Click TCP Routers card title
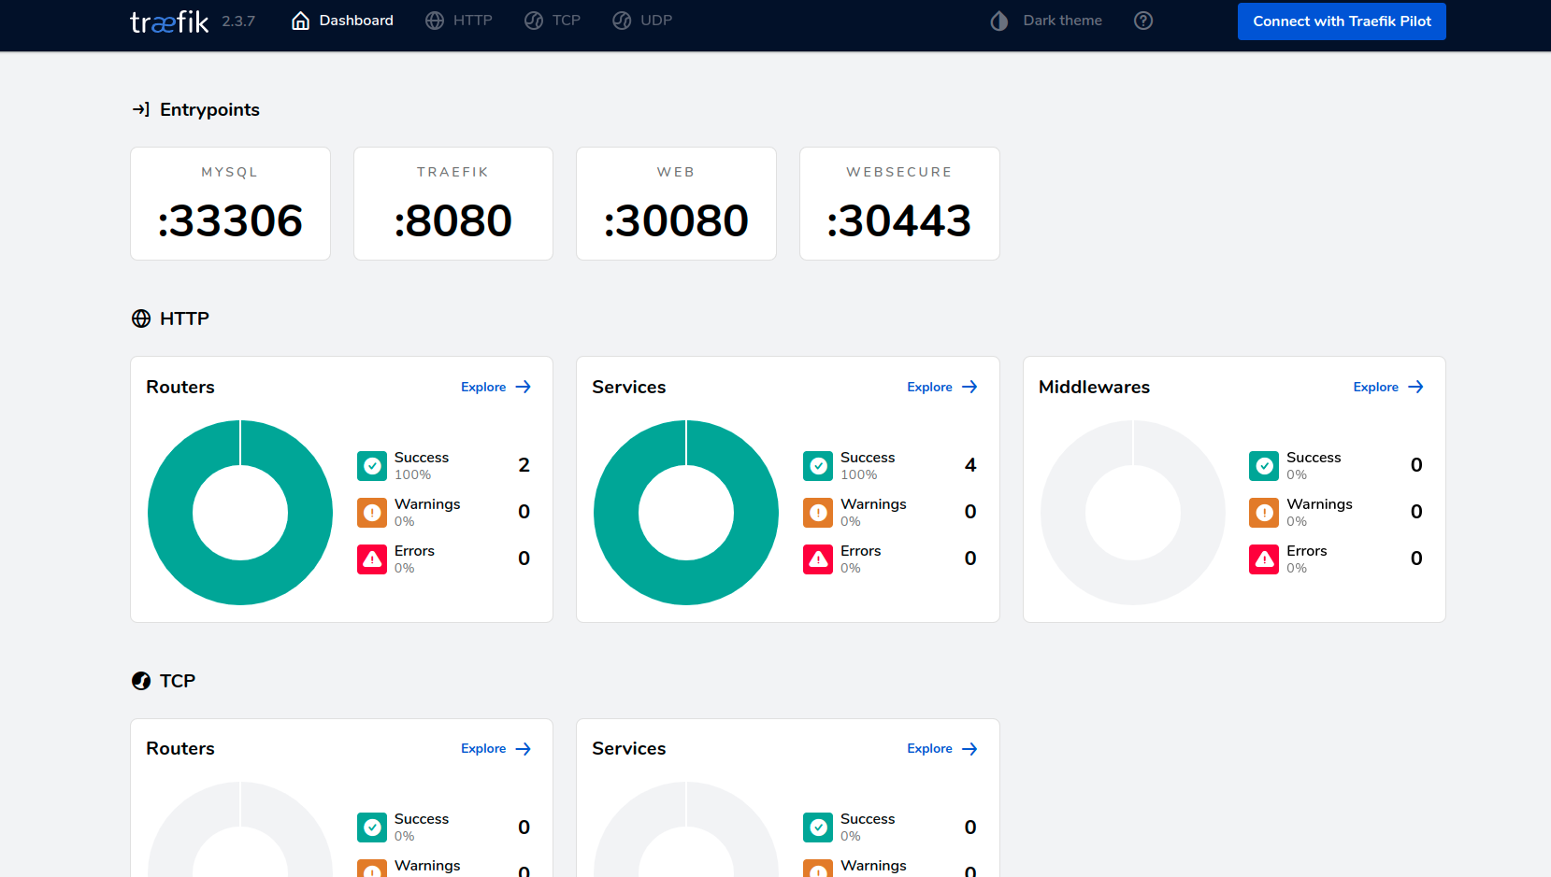 [x=180, y=748]
